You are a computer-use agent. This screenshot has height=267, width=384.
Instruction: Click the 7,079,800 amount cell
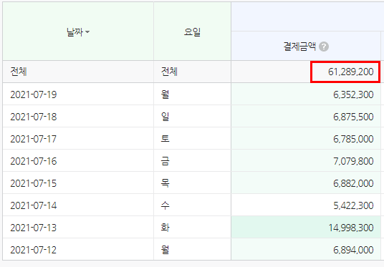pos(306,160)
